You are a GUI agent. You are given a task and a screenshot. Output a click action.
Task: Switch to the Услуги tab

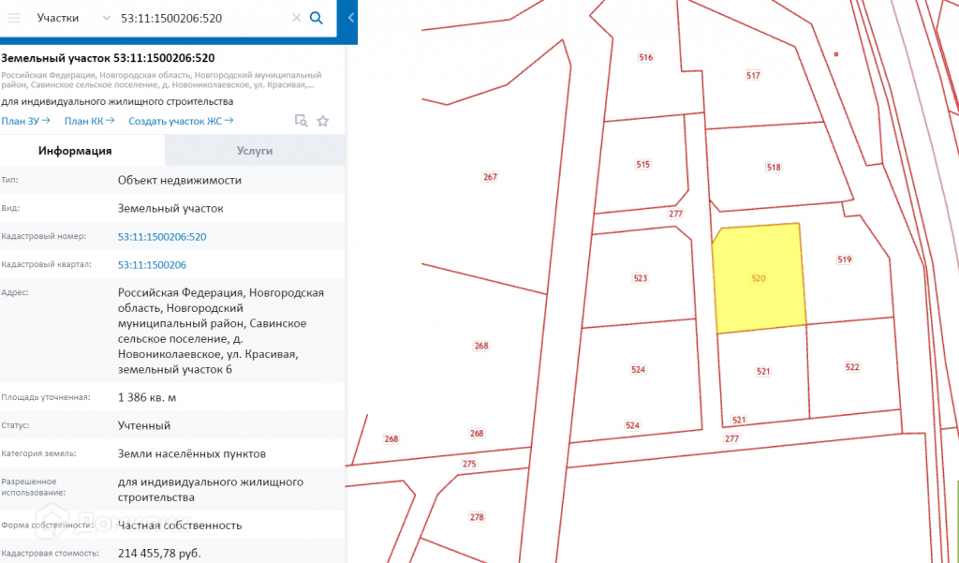pos(255,151)
